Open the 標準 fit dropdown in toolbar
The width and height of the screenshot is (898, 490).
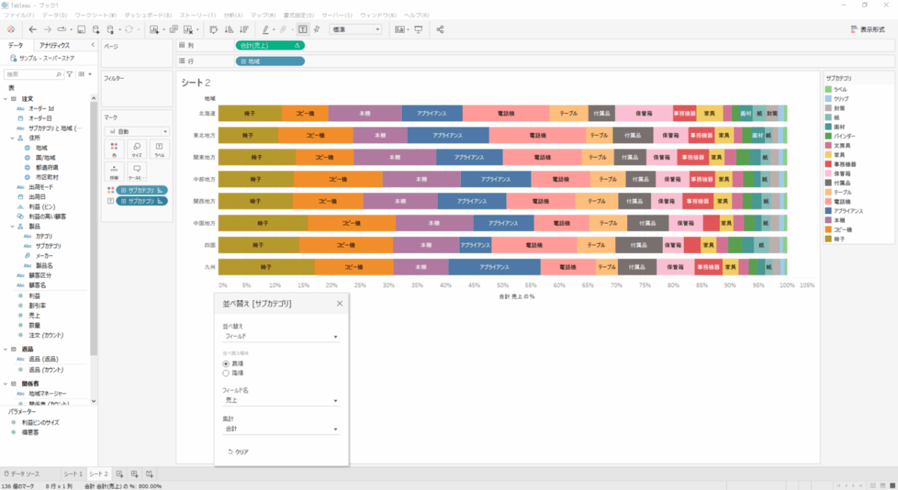click(x=356, y=29)
